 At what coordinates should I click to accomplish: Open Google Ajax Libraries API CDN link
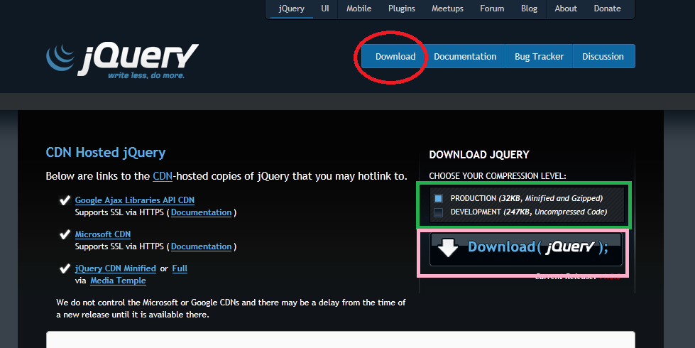135,200
